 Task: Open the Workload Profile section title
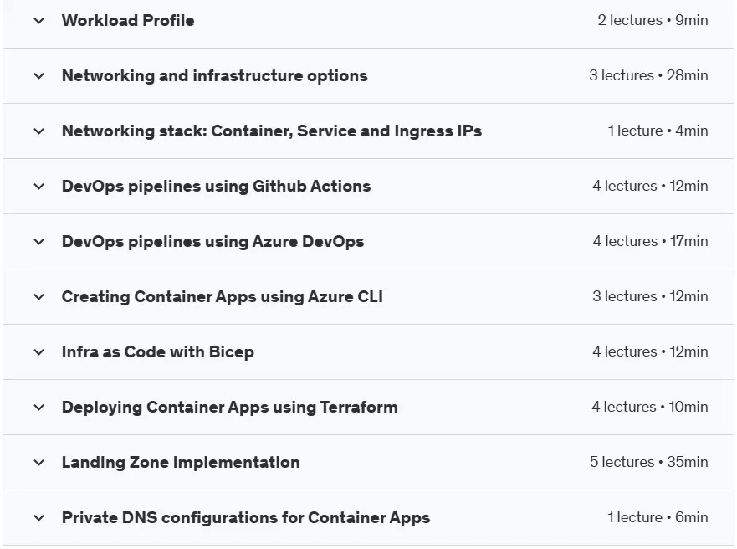point(128,21)
